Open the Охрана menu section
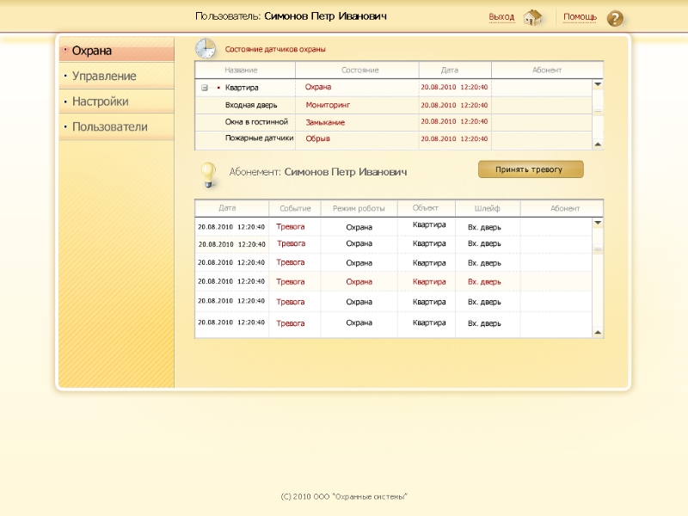The image size is (688, 516). click(117, 51)
